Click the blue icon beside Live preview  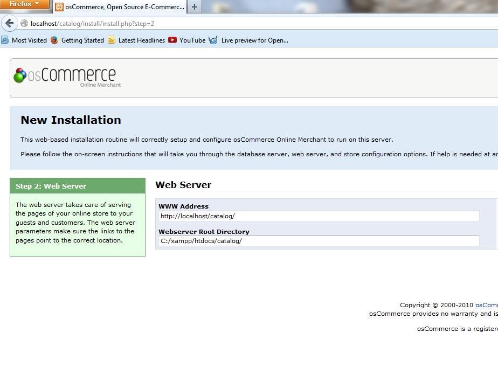[213, 40]
